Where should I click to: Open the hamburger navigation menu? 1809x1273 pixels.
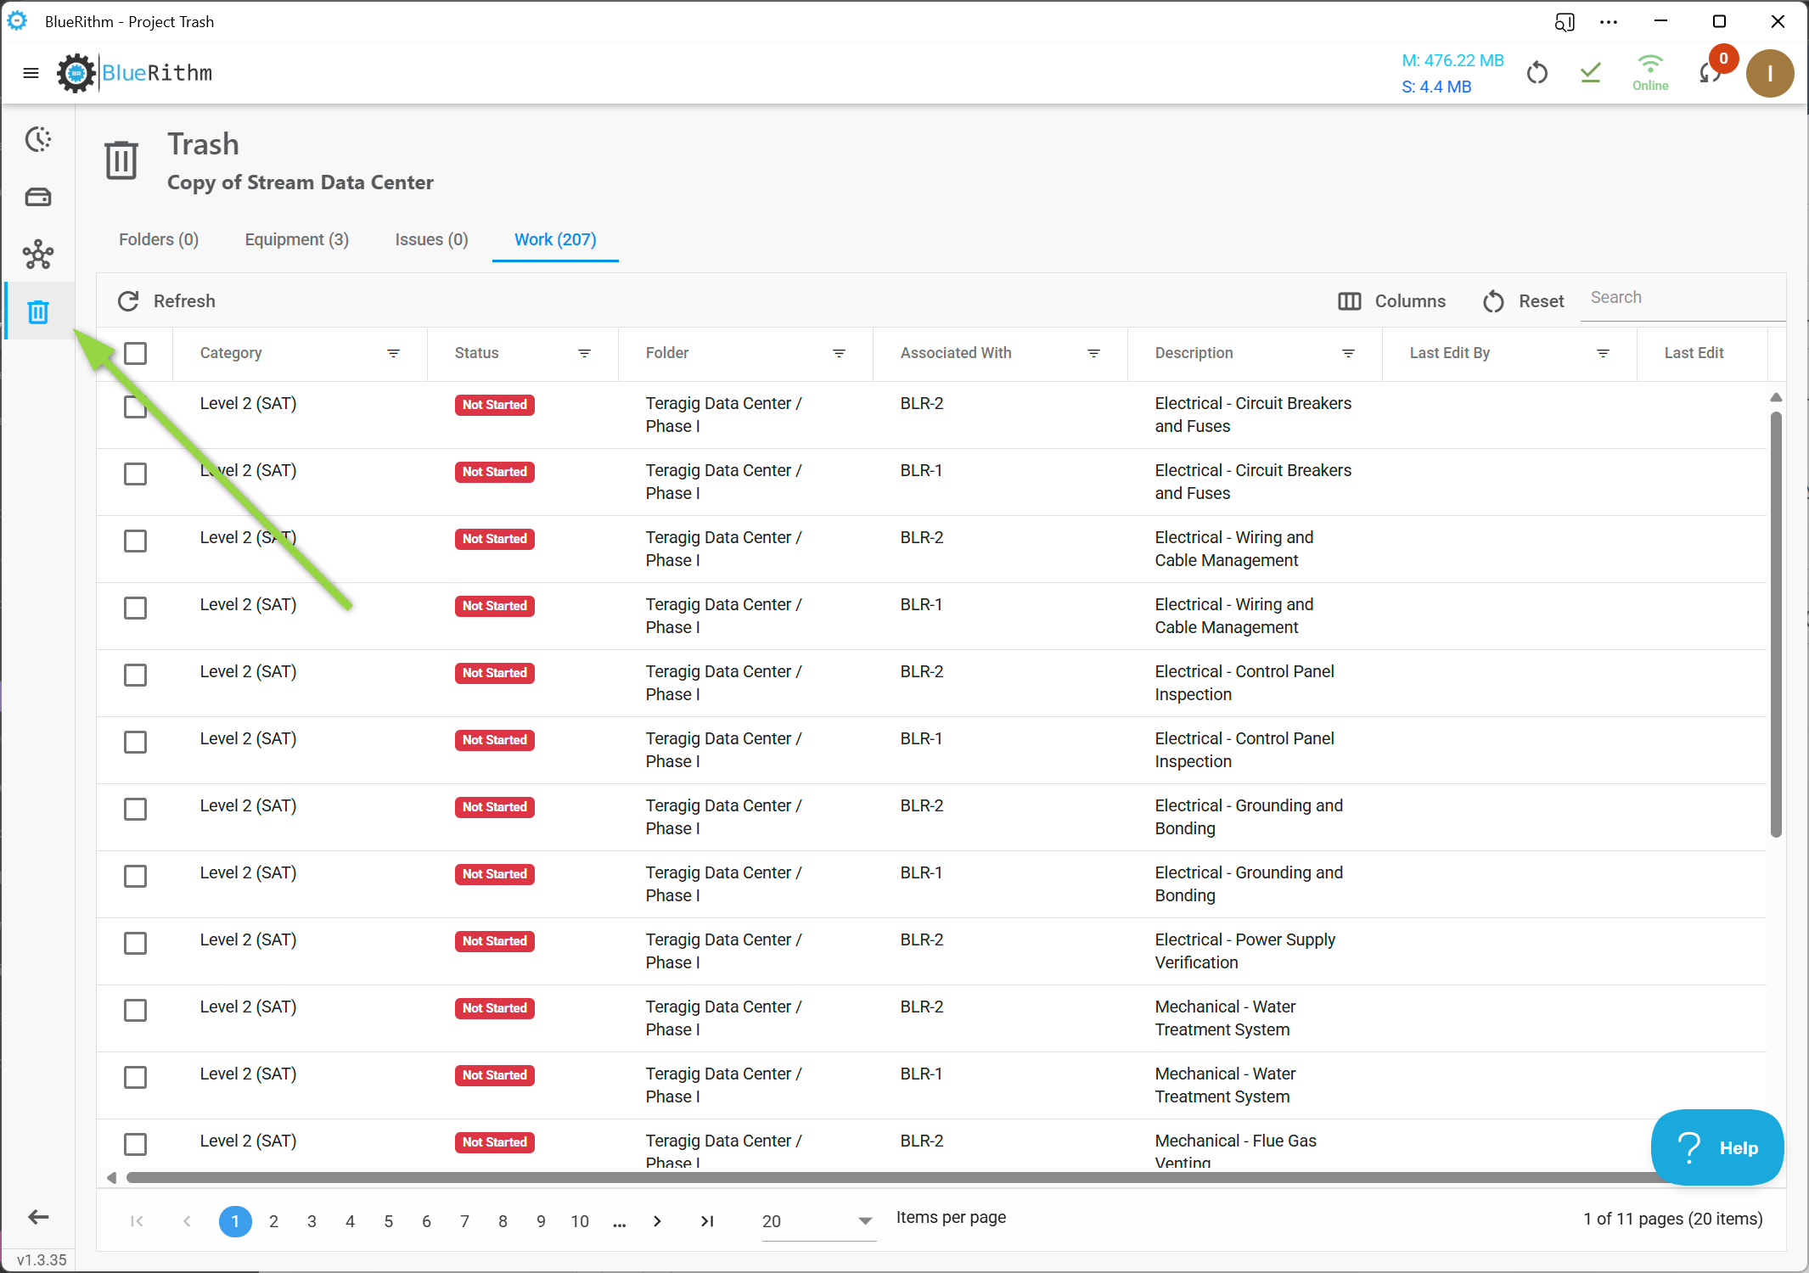click(31, 73)
